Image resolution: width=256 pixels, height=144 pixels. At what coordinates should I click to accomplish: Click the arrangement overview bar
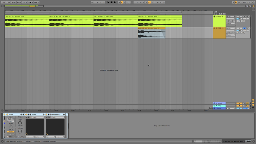(x=125, y=6)
